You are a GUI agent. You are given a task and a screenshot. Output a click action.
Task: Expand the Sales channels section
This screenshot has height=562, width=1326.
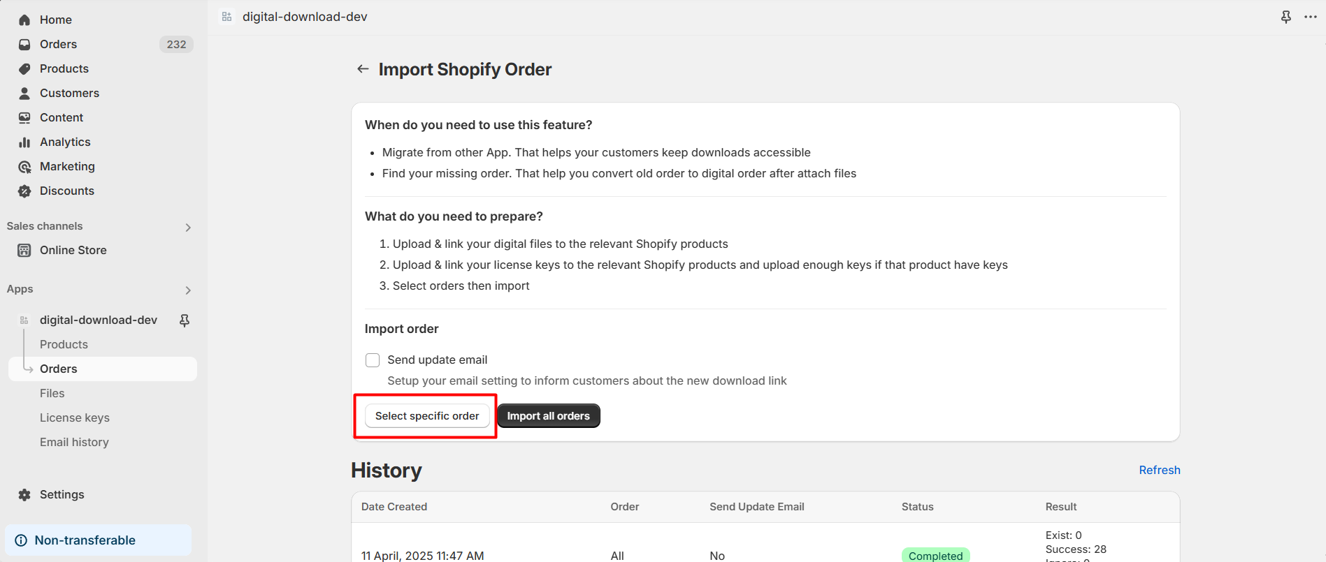pyautogui.click(x=188, y=227)
